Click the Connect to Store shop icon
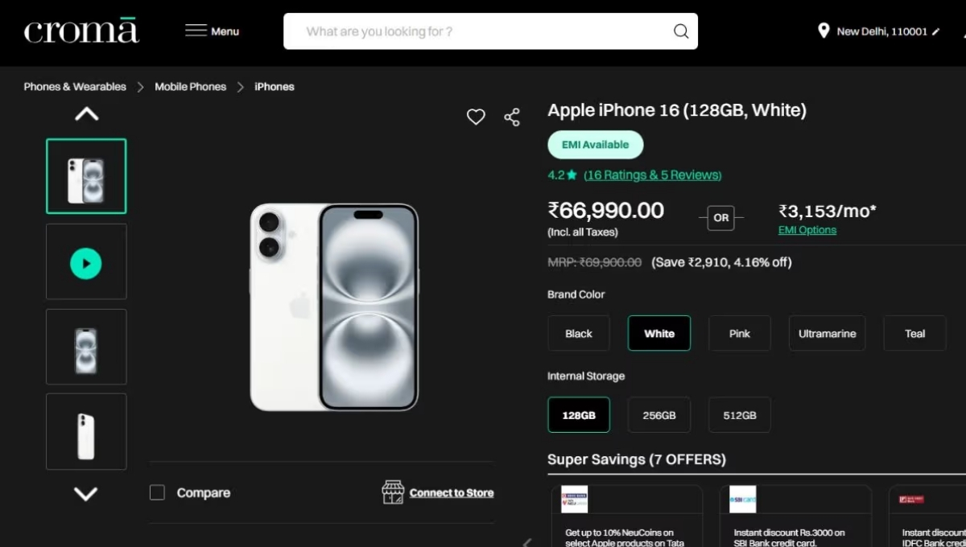The width and height of the screenshot is (966, 547). pos(394,492)
